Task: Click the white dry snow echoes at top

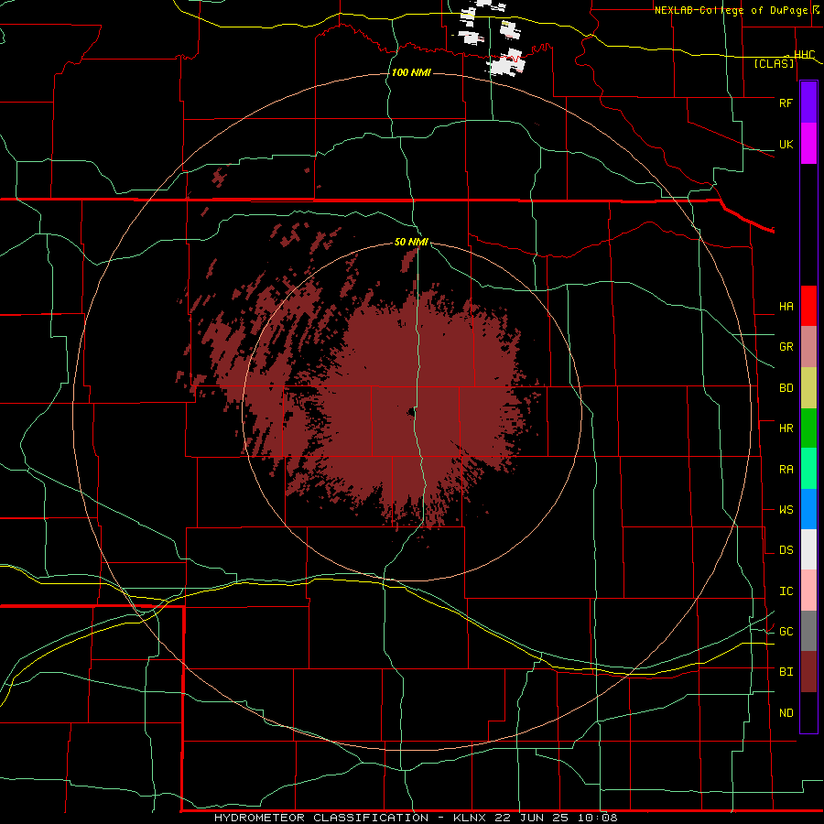Action: pos(505,65)
